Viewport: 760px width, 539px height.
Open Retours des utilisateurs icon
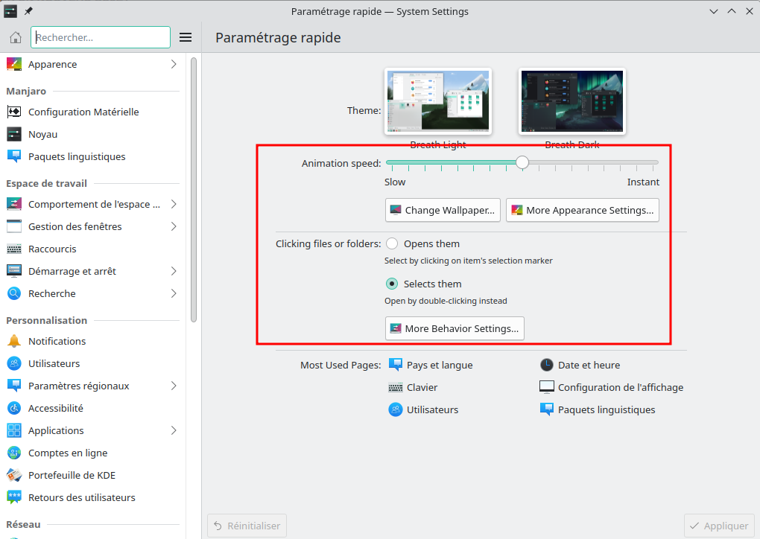click(x=14, y=497)
